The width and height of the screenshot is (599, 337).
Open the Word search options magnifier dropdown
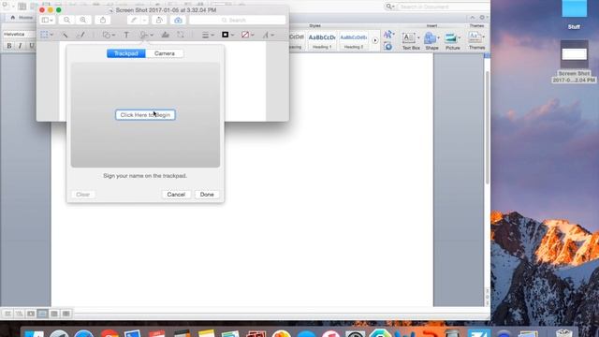pos(390,7)
